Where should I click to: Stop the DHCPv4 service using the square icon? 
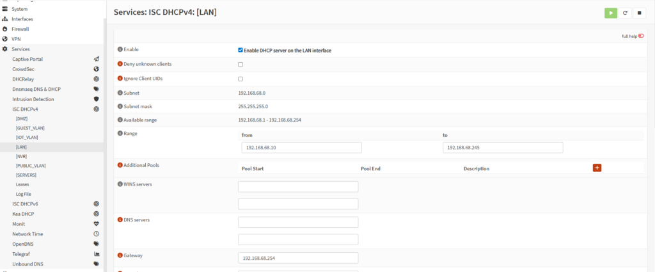click(639, 12)
